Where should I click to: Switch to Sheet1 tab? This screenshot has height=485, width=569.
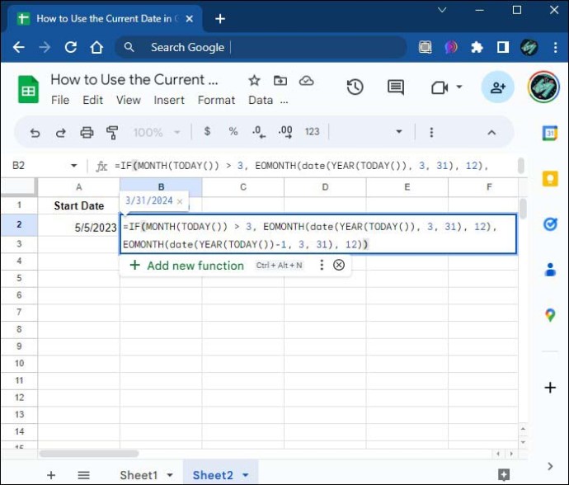pyautogui.click(x=139, y=475)
